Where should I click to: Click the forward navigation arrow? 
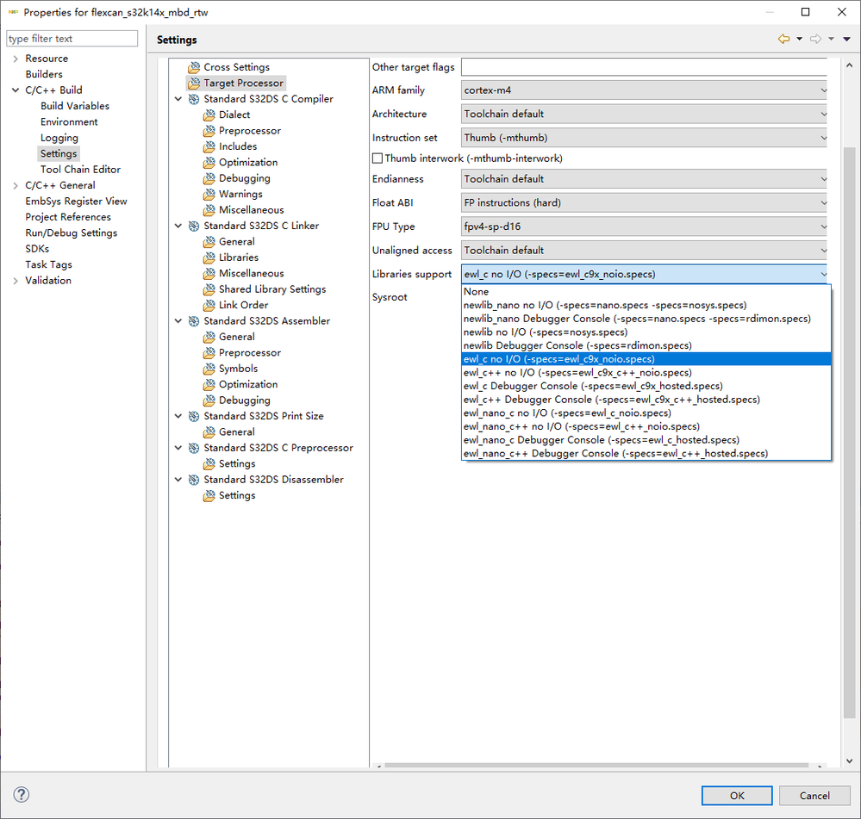click(x=815, y=39)
